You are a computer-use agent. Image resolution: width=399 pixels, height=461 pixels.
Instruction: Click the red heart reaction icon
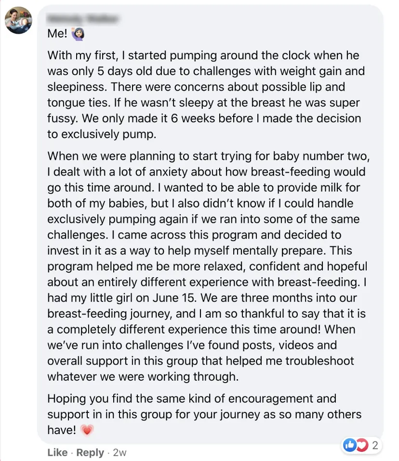362,446
